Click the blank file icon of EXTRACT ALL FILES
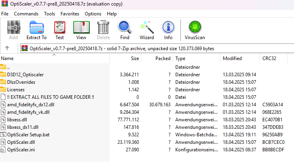Image resolution: width=294 pixels, height=162 pixels. click(x=3, y=97)
